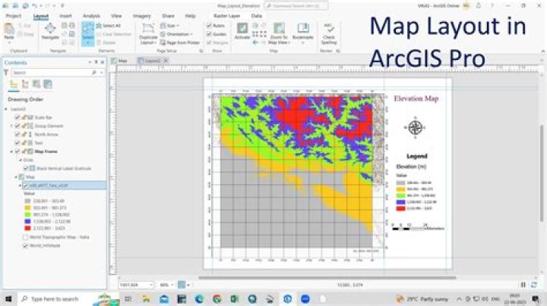The width and height of the screenshot is (547, 306).
Task: Click the Windows Start button
Action: [8, 298]
